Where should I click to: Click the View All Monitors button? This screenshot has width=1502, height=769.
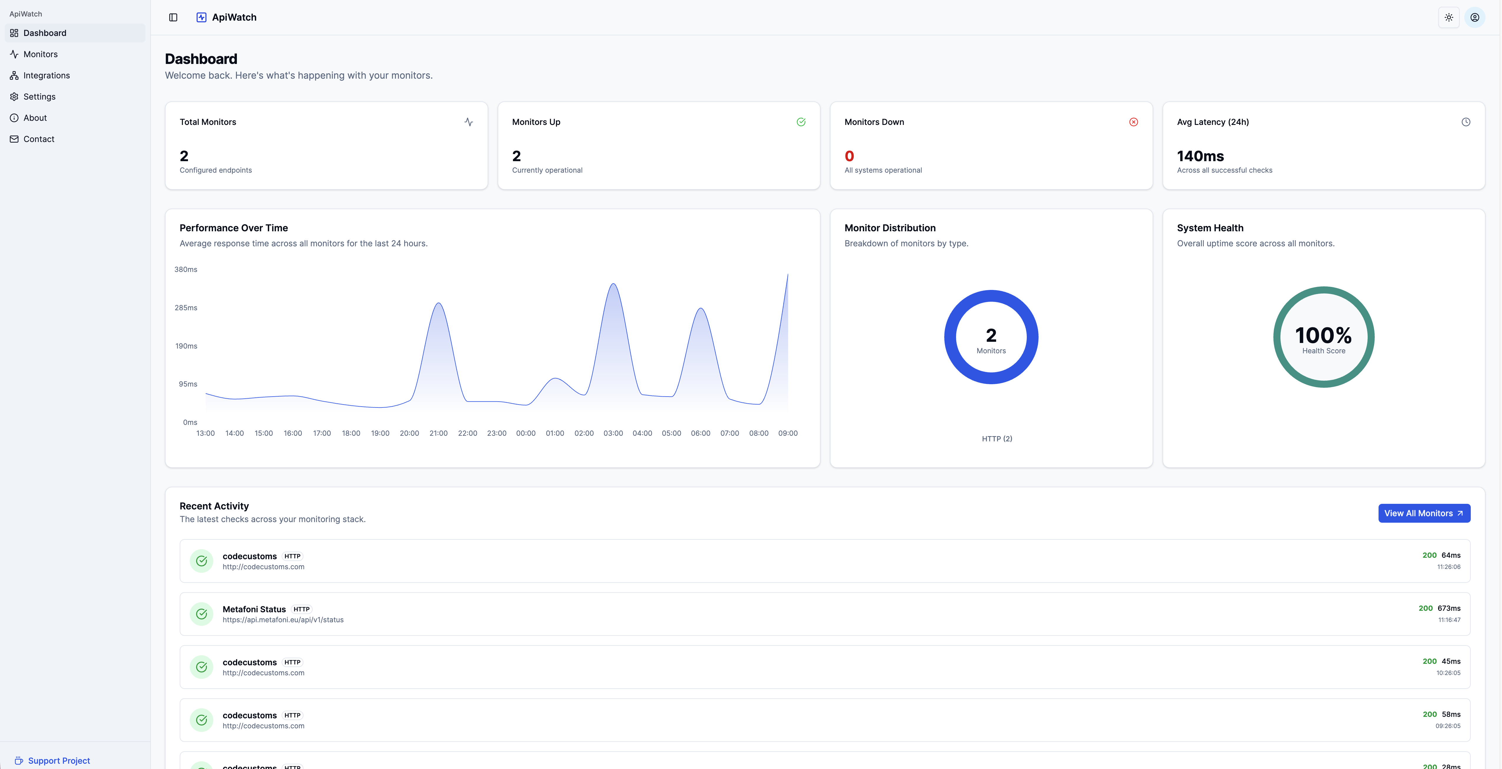click(1424, 513)
